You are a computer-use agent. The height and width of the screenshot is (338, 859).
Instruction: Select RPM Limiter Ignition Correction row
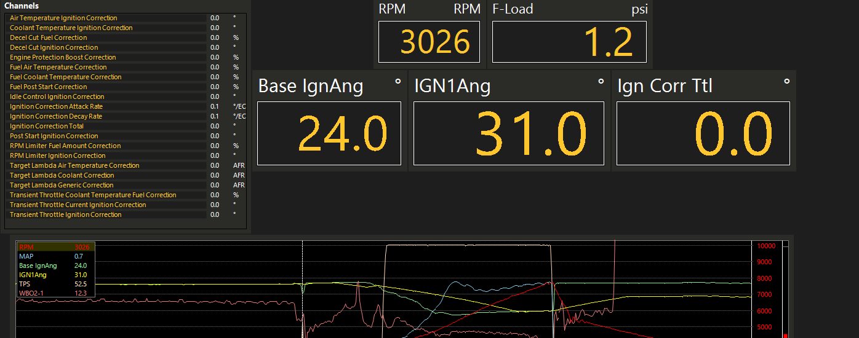[x=126, y=155]
